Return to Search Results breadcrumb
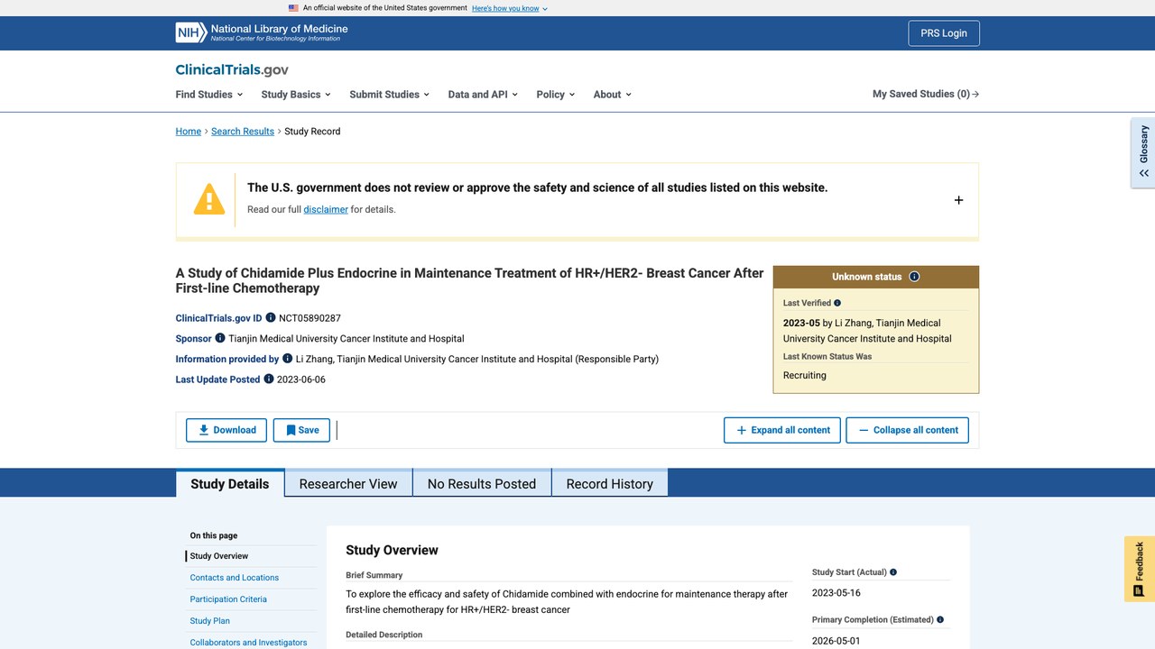 pos(243,132)
